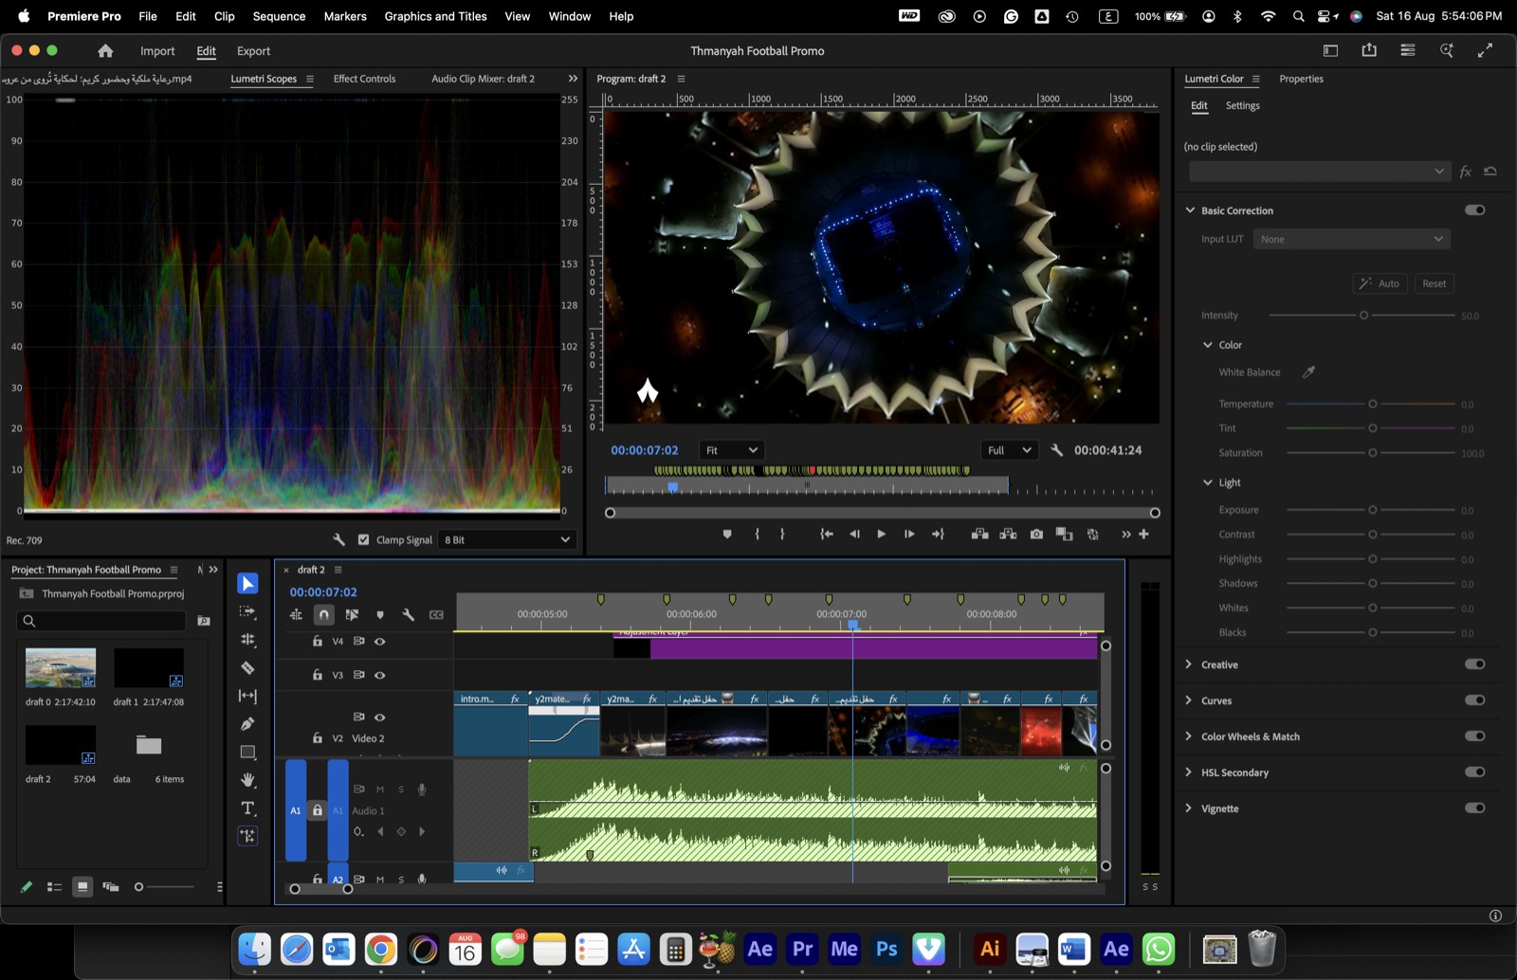Click the Quick Export share icon
1517x980 pixels.
[x=1369, y=50]
